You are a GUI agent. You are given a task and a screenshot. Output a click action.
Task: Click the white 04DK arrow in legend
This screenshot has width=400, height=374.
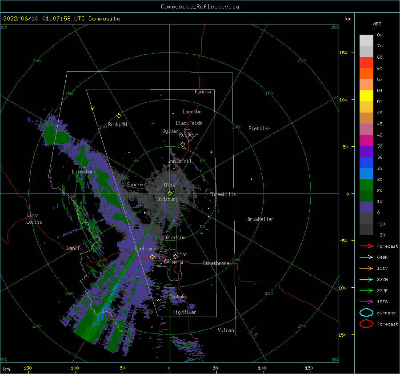[x=366, y=257]
